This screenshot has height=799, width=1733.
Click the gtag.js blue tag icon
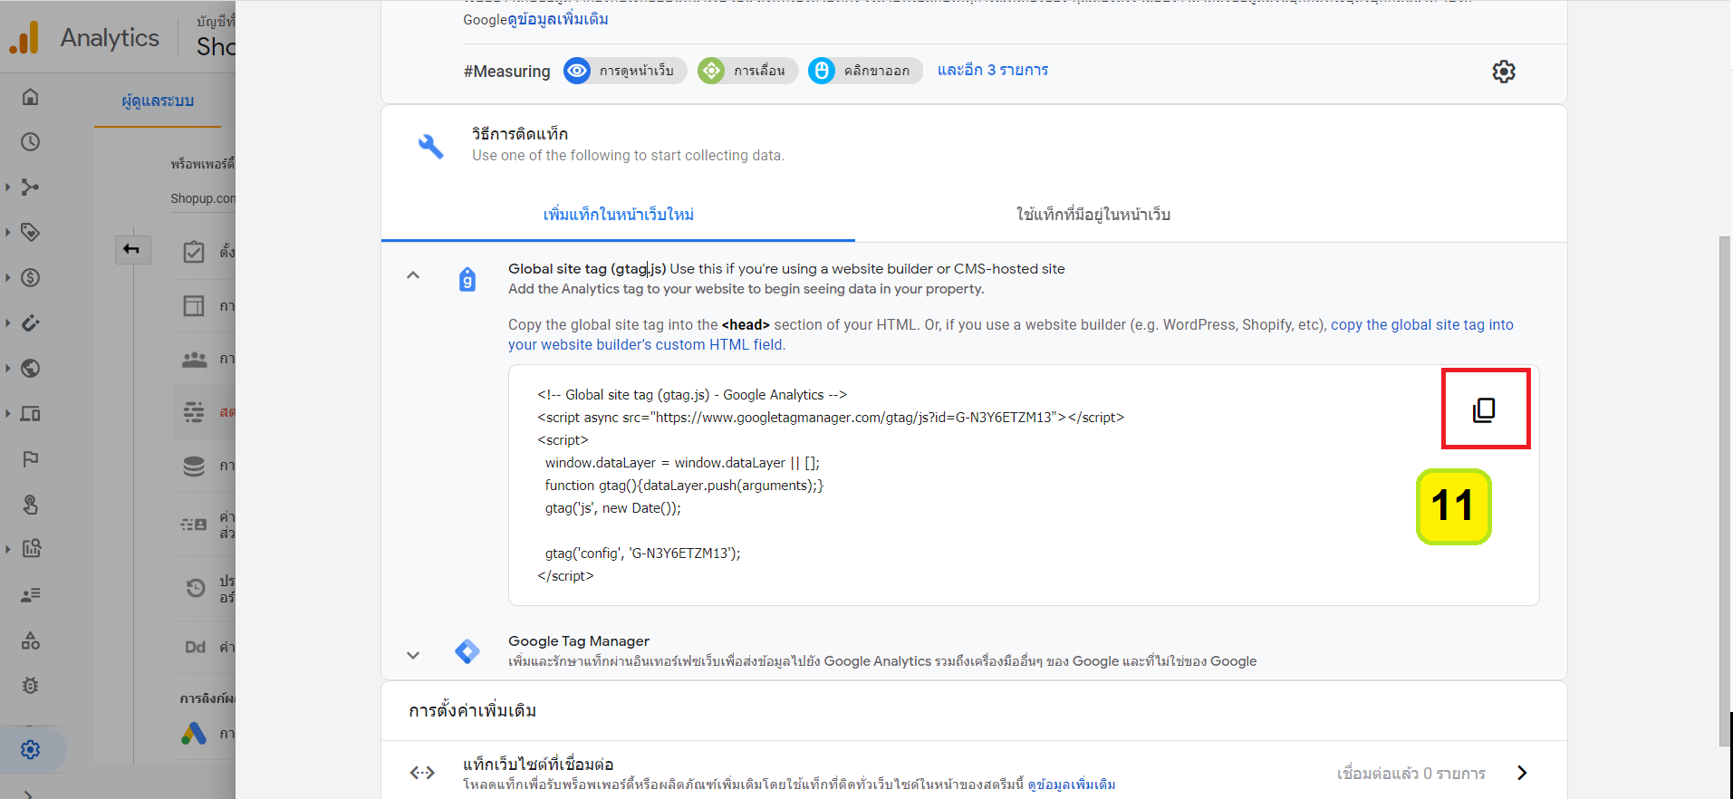[467, 279]
